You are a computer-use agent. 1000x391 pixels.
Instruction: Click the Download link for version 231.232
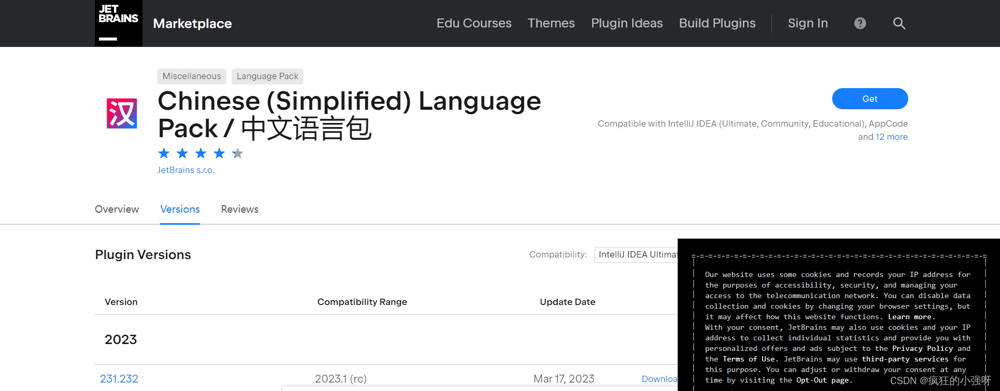659,379
